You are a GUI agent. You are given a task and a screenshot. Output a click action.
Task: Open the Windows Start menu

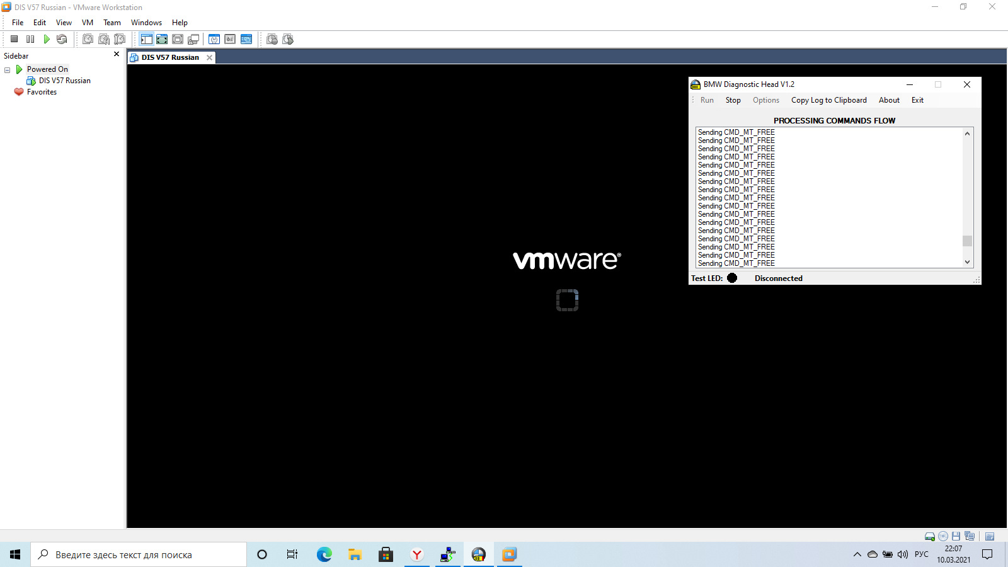[x=15, y=554]
